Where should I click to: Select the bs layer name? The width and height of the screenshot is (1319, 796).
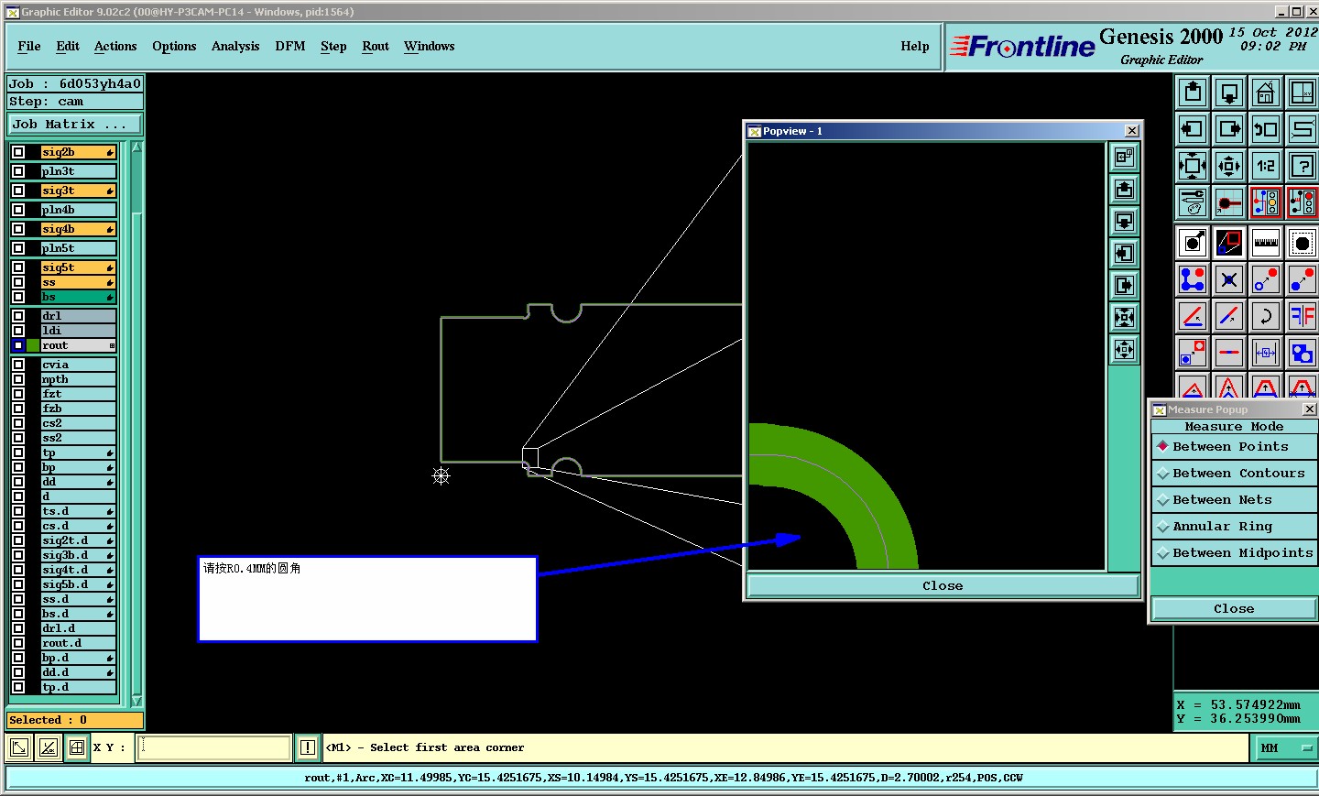coord(78,297)
